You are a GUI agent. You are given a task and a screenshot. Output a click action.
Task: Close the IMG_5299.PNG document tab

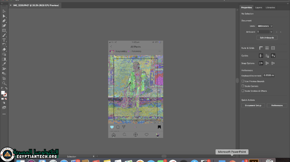[10, 5]
